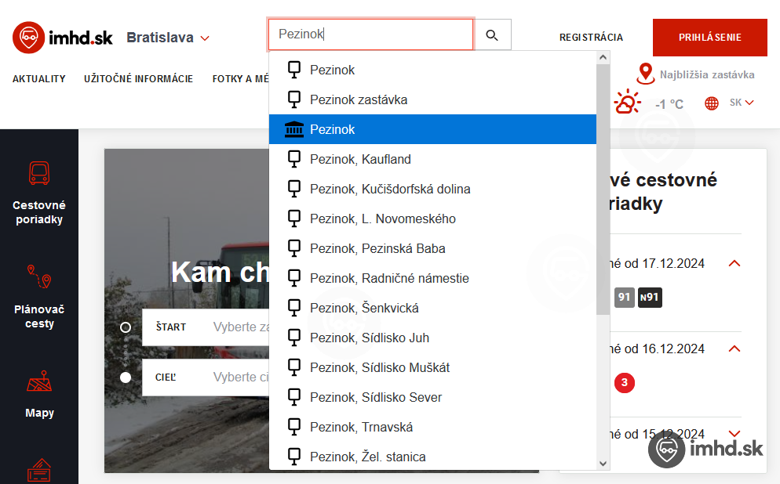Click the scroll-down arrow of suggestions list

(x=603, y=463)
